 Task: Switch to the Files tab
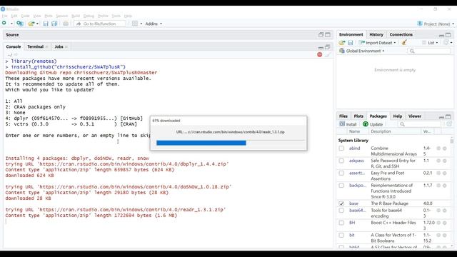coord(343,116)
